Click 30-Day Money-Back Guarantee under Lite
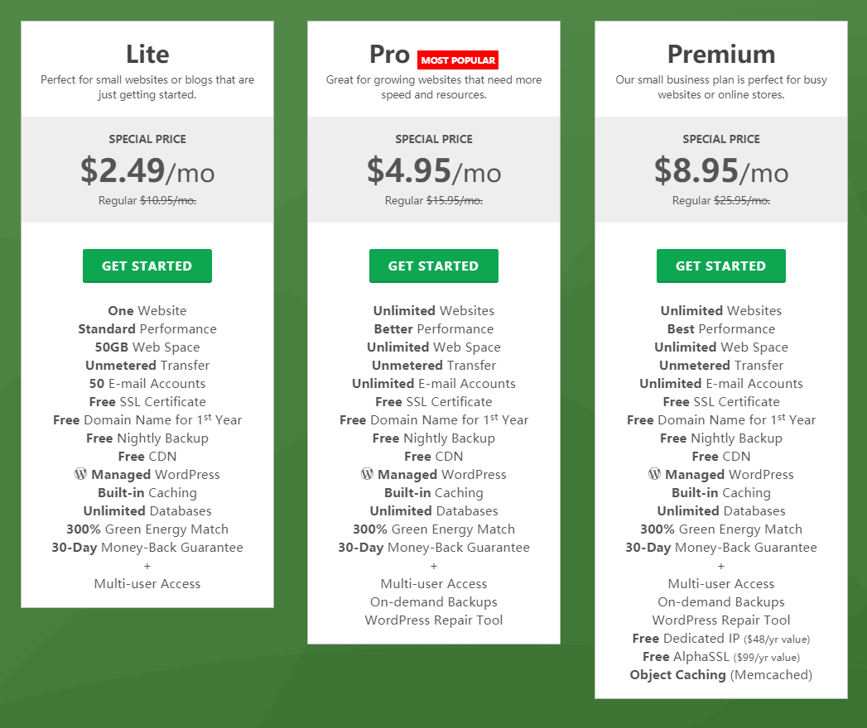The image size is (867, 728). (147, 547)
